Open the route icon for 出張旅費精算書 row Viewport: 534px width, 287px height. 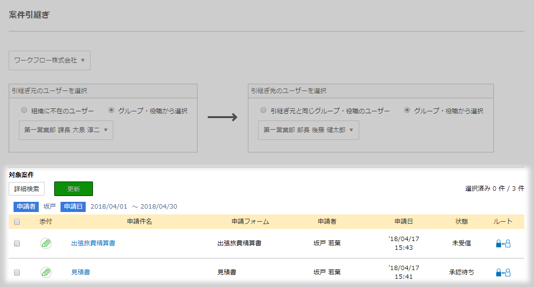(x=503, y=243)
